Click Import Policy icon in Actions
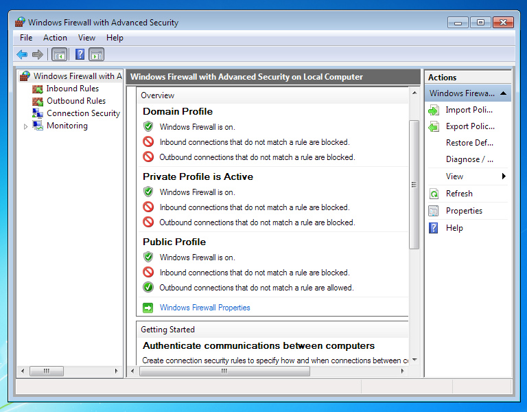 click(x=433, y=110)
